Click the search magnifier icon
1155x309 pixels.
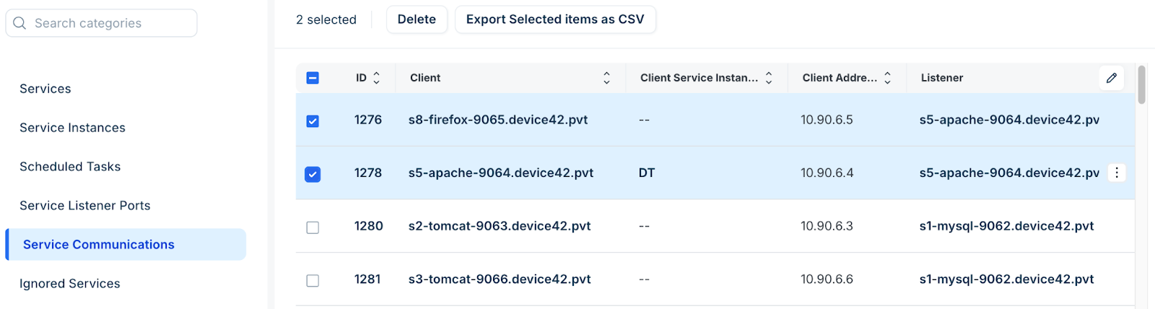tap(19, 23)
